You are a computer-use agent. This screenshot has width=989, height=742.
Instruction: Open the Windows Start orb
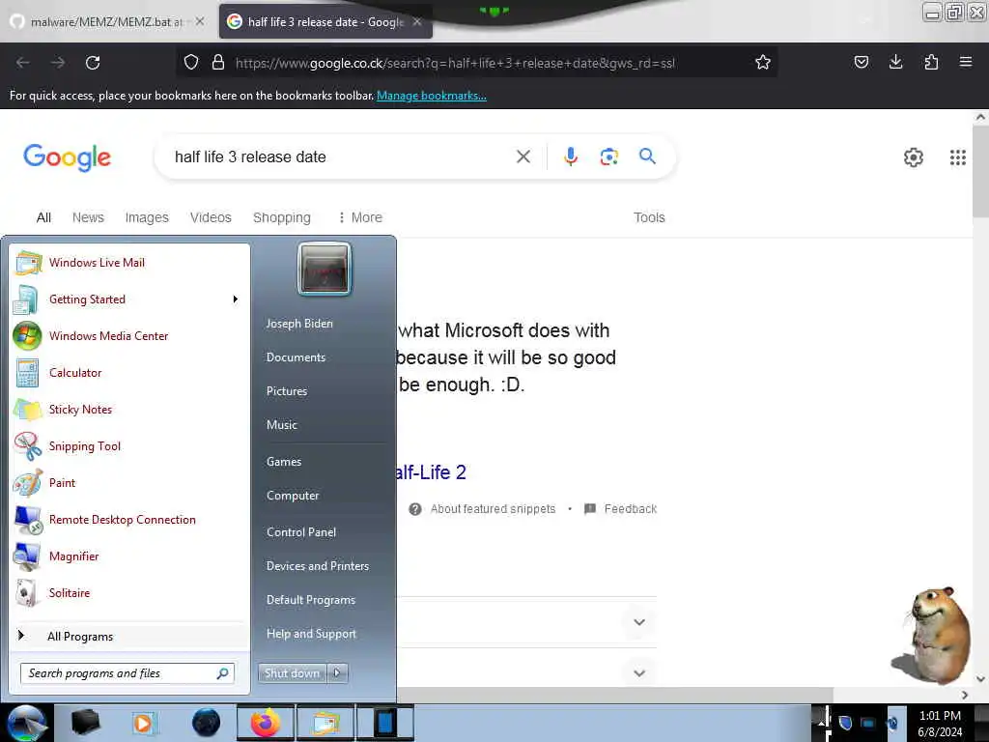(26, 723)
